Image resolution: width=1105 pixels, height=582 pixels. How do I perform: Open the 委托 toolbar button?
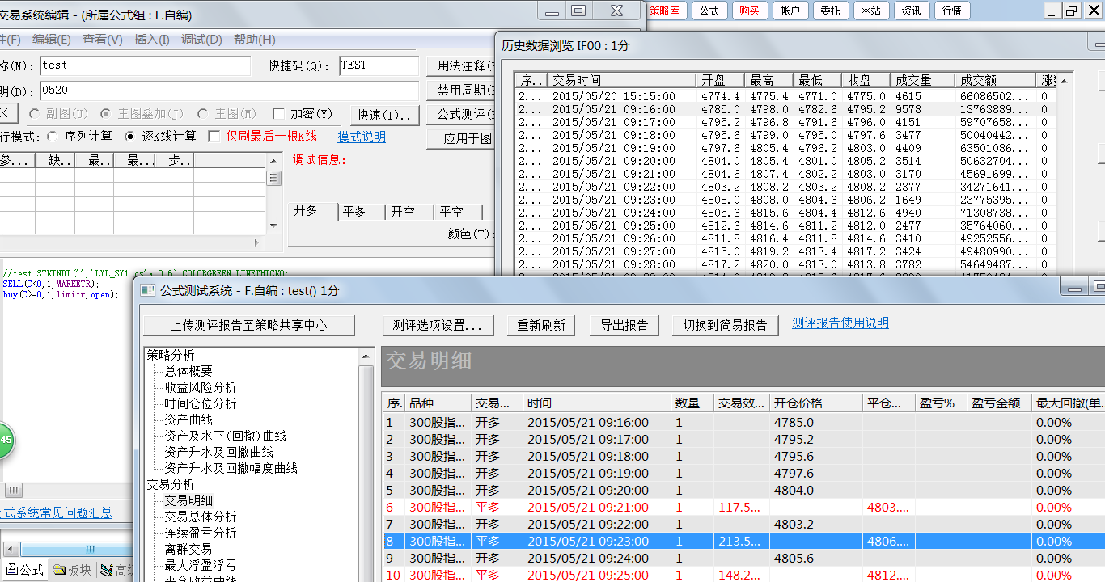830,11
